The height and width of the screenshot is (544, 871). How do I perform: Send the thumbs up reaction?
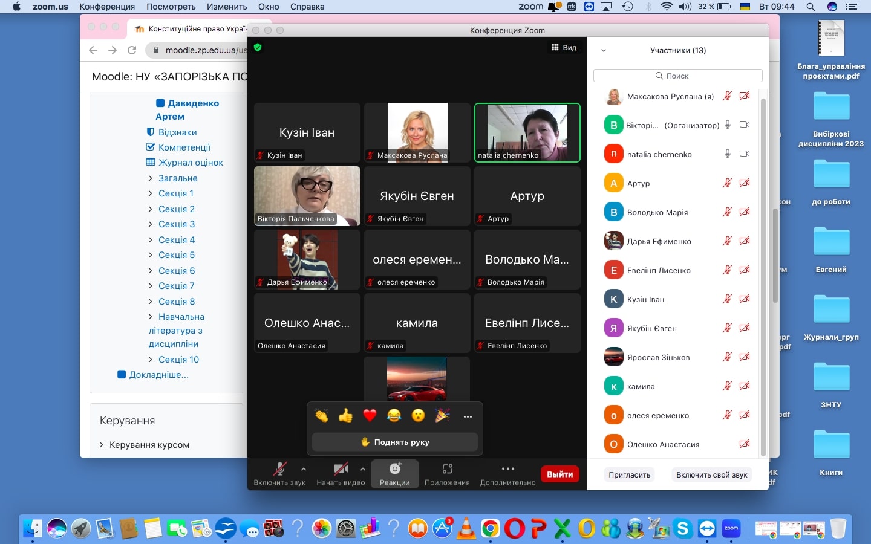pos(345,416)
